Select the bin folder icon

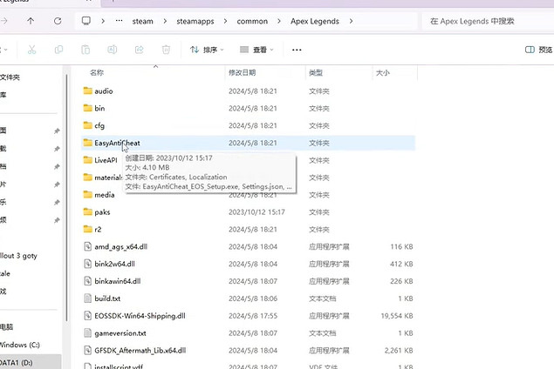[87, 108]
